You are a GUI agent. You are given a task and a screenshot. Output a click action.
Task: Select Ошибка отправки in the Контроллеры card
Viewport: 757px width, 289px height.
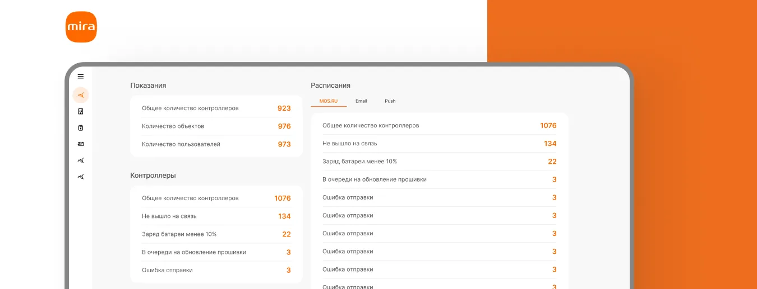(x=167, y=270)
